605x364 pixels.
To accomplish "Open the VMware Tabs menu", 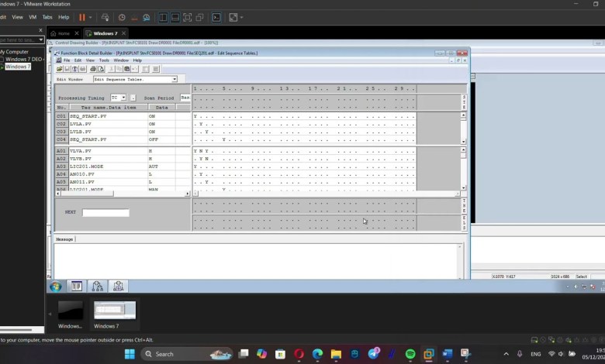I will [x=47, y=17].
